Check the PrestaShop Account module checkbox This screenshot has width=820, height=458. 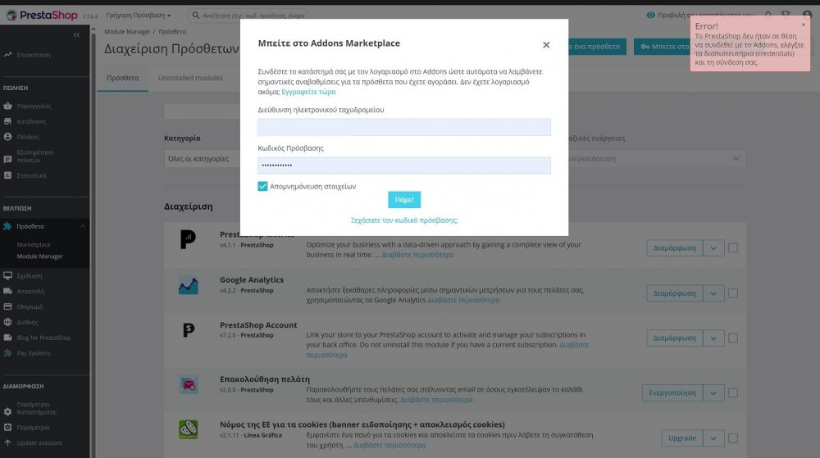click(733, 338)
